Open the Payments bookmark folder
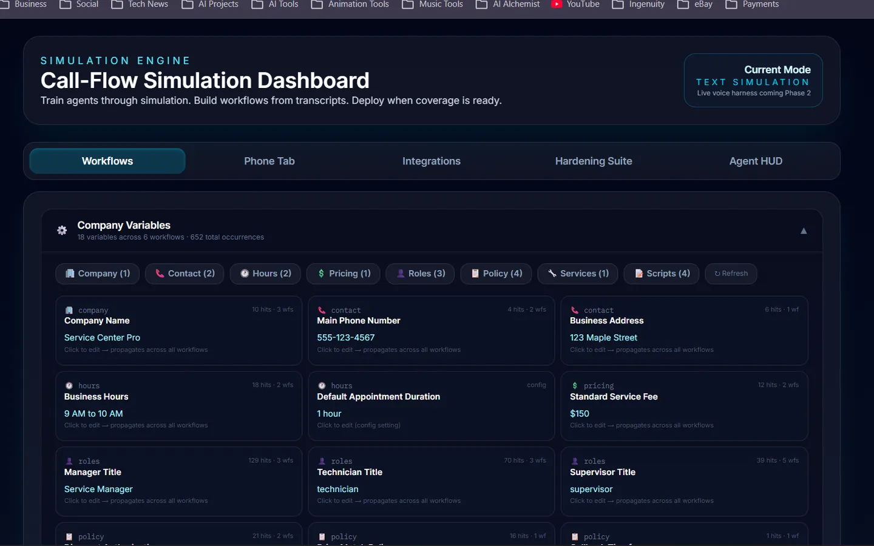874x546 pixels. tap(753, 4)
